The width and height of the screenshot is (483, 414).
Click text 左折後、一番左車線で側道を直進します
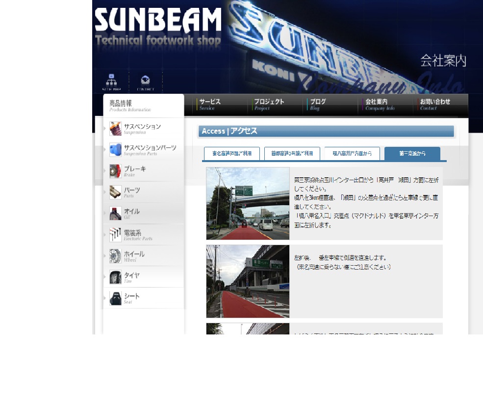coord(340,258)
